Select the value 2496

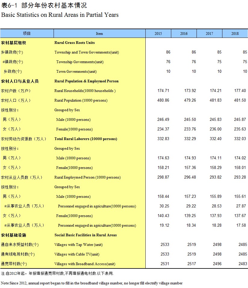217,264
